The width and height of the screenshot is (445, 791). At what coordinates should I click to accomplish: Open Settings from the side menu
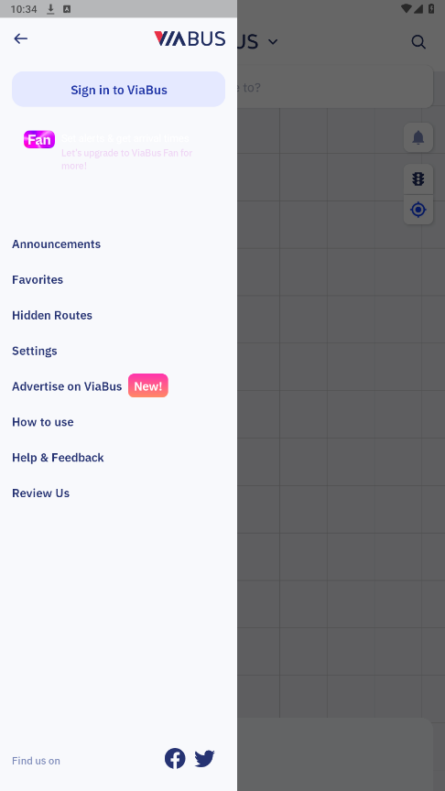tap(35, 351)
